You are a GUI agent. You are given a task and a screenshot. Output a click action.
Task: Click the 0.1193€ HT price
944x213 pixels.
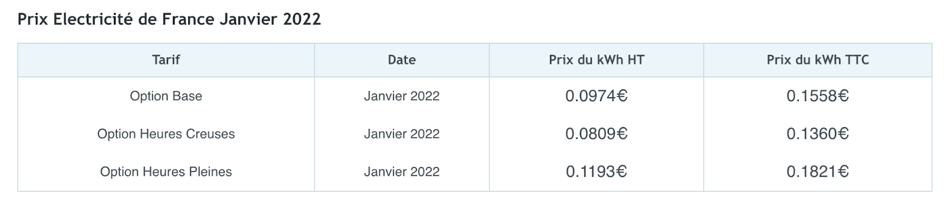(x=596, y=172)
